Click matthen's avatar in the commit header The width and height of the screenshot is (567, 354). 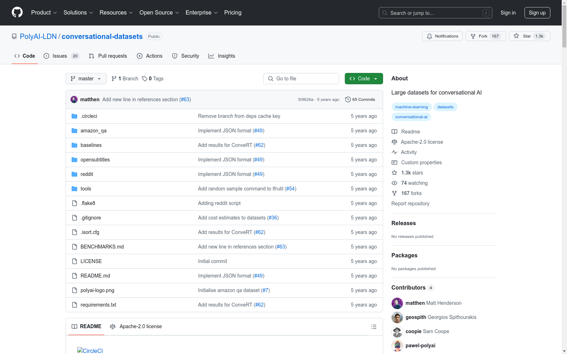click(74, 99)
